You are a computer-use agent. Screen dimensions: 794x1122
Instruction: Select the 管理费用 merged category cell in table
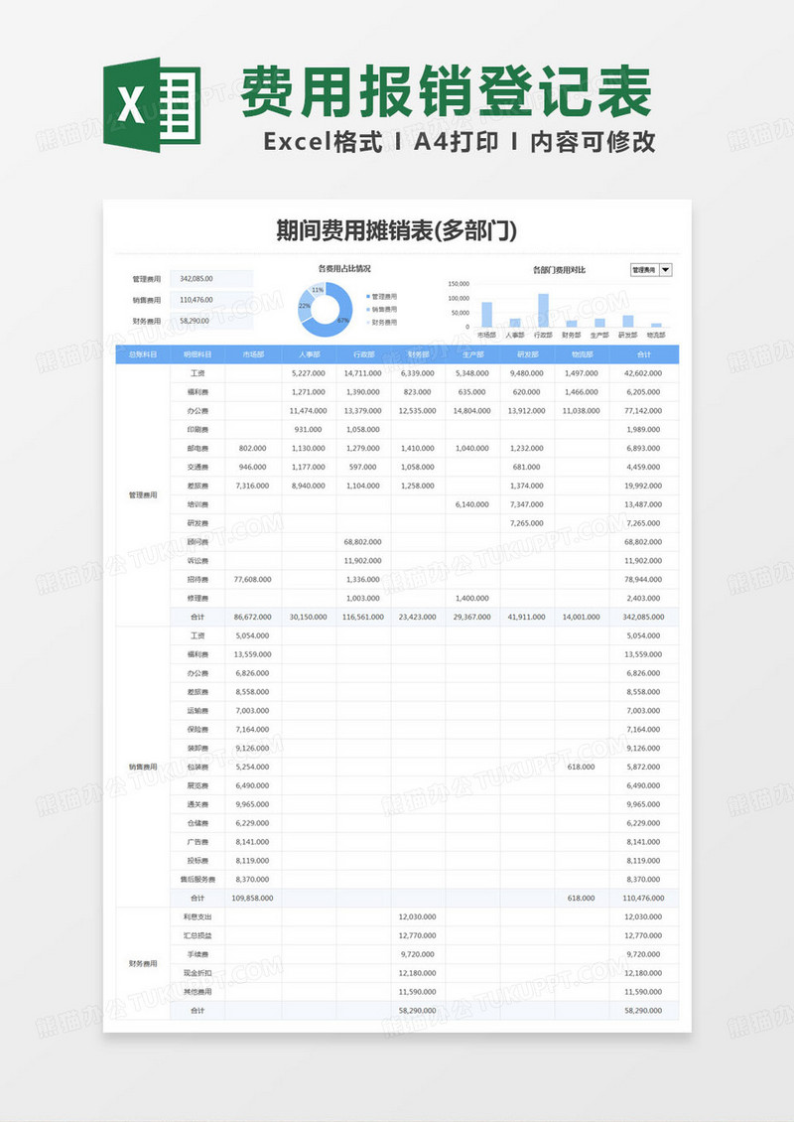143,494
